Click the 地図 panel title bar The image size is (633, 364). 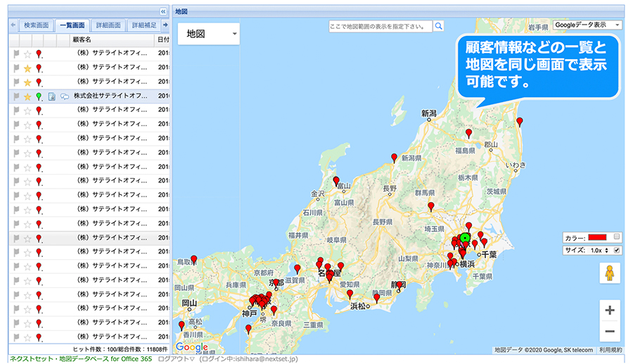[398, 11]
